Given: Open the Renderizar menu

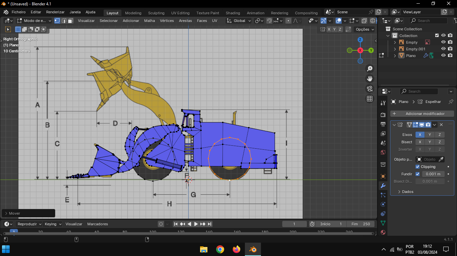Looking at the screenshot, I should click(x=55, y=12).
